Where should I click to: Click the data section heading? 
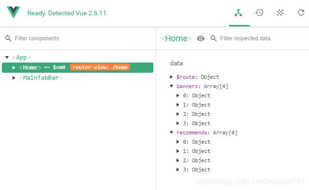(177, 63)
